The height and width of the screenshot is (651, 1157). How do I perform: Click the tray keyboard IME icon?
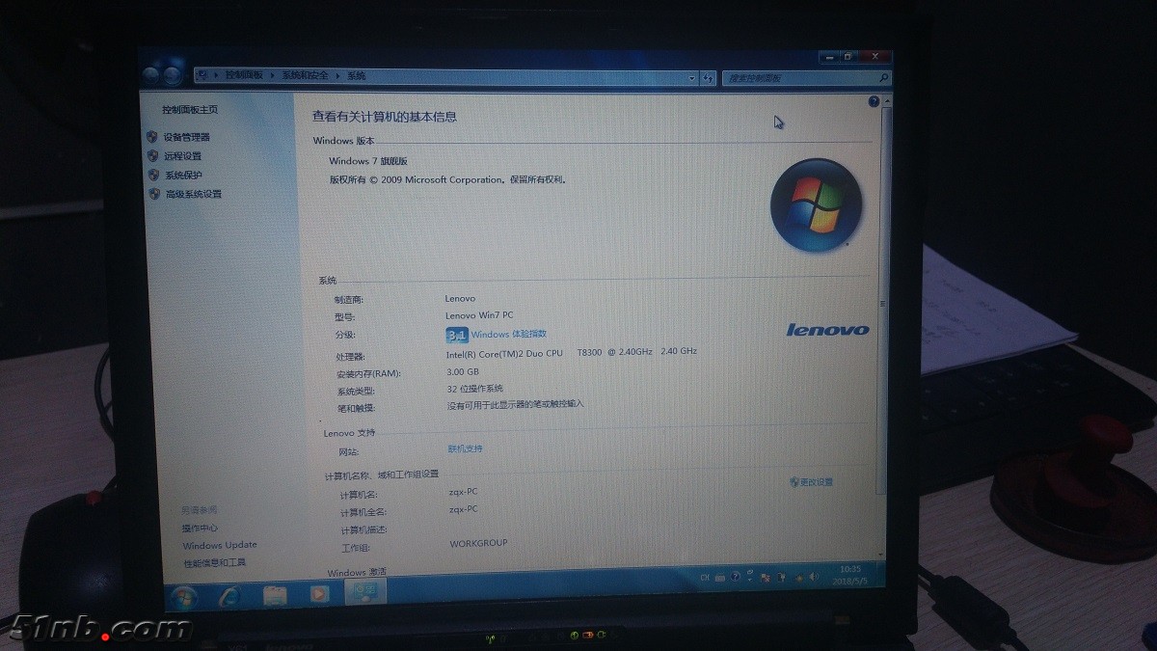tap(721, 578)
